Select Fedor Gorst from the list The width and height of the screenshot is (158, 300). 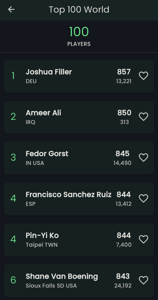tap(79, 158)
